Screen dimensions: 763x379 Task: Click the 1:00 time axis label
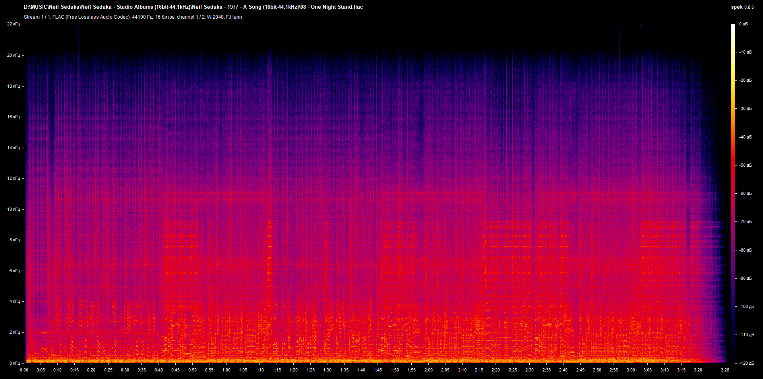[226, 370]
